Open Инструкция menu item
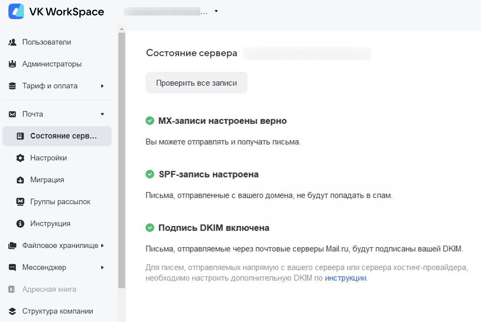This screenshot has height=322, width=481. [57, 224]
